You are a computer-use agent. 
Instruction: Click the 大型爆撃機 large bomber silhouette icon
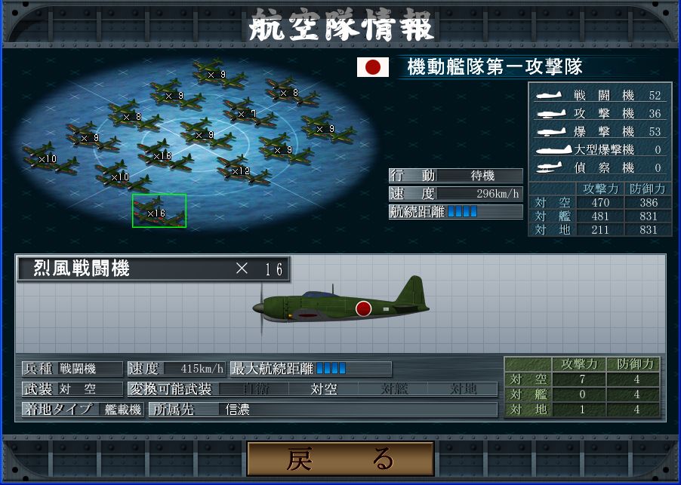coord(553,149)
